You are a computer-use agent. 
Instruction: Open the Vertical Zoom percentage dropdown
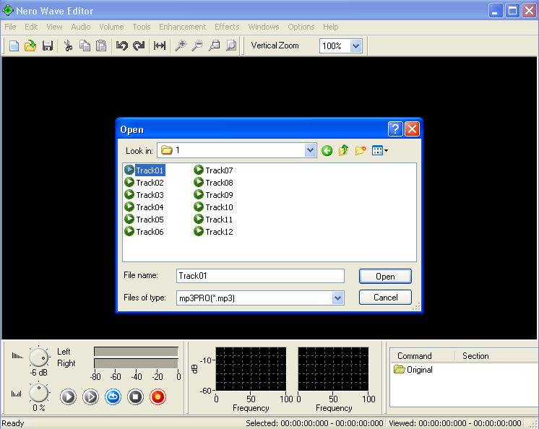[355, 45]
